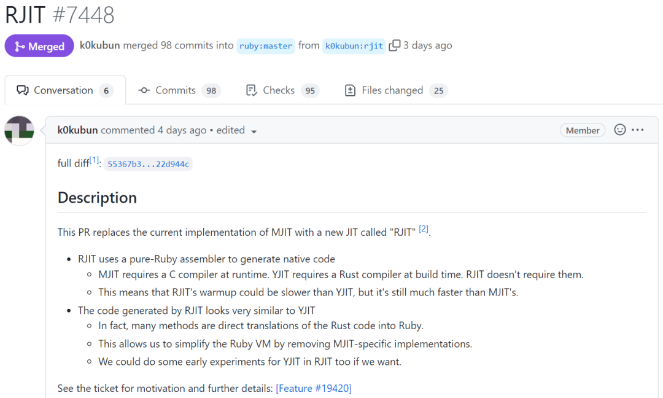
Task: Click the k0kubun:rjit branch label
Action: pyautogui.click(x=354, y=45)
